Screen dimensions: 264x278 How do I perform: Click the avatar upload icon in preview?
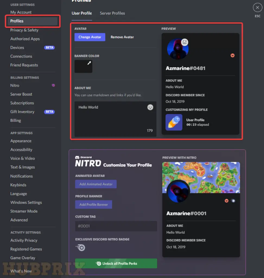pyautogui.click(x=185, y=42)
